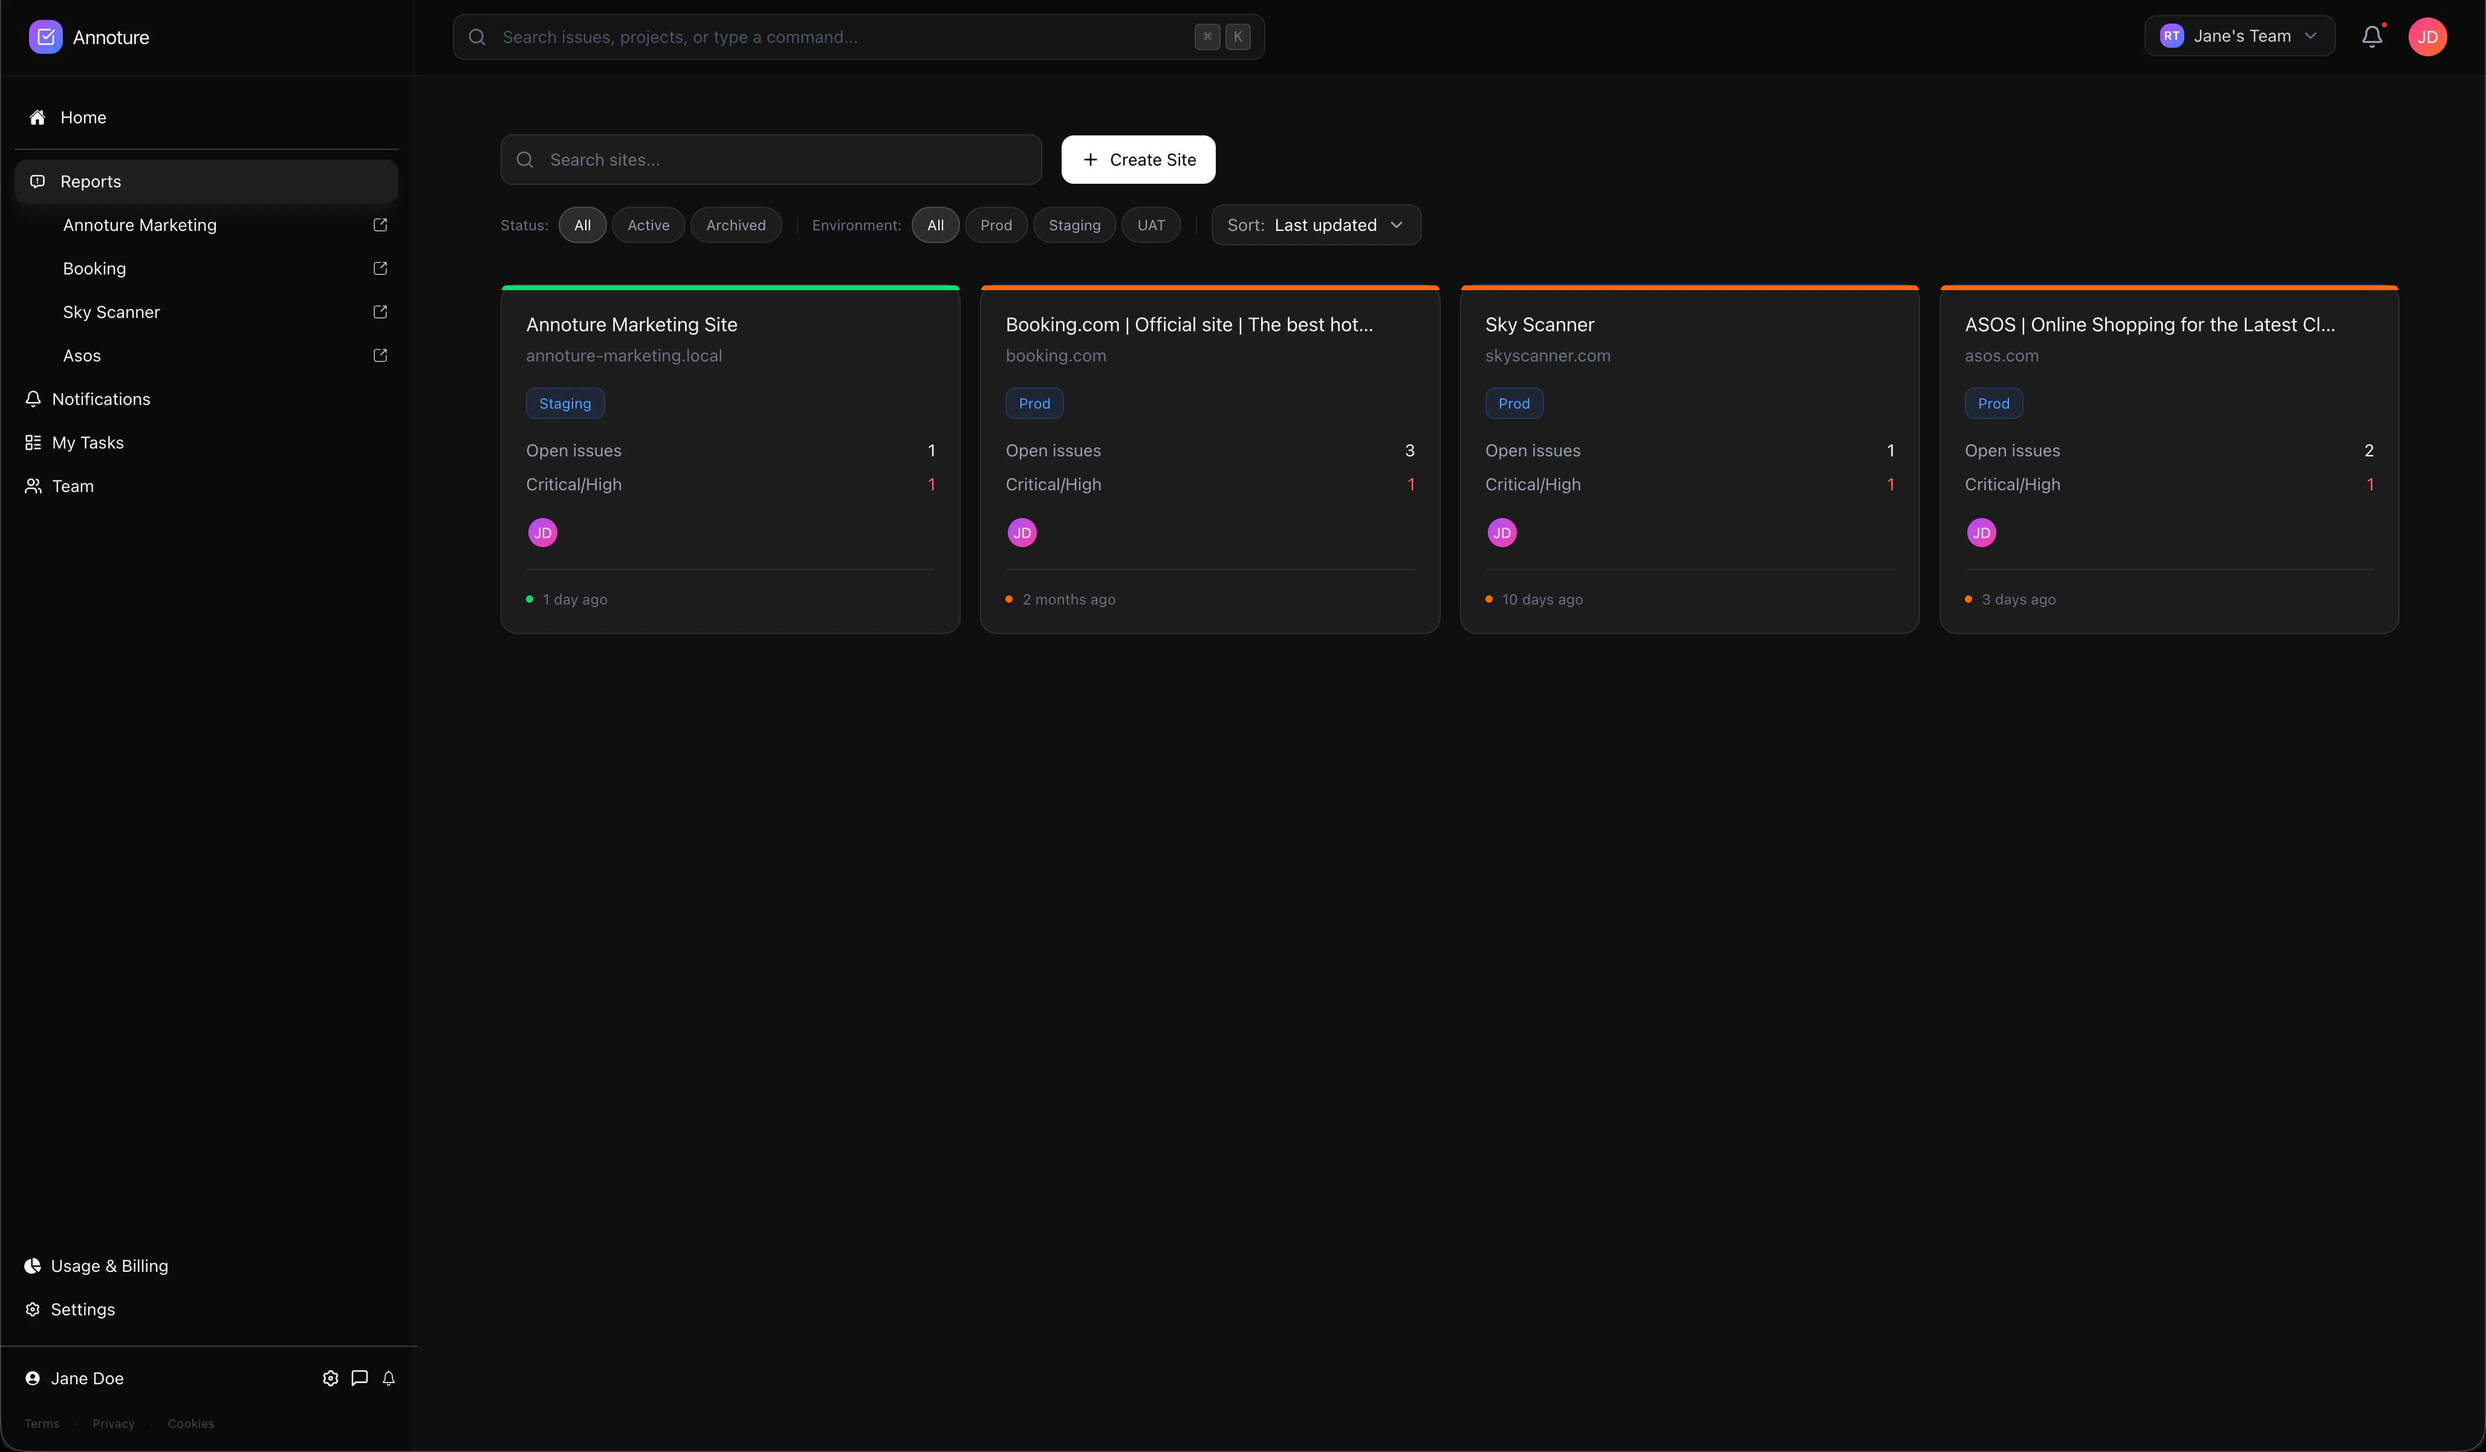Click the Prod badge on Booking.com card
This screenshot has width=2486, height=1452.
(1034, 403)
